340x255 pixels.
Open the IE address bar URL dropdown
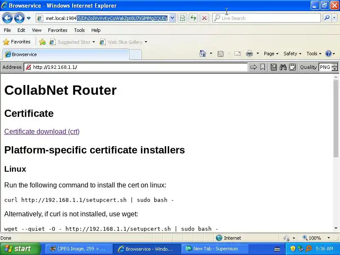pyautogui.click(x=172, y=18)
